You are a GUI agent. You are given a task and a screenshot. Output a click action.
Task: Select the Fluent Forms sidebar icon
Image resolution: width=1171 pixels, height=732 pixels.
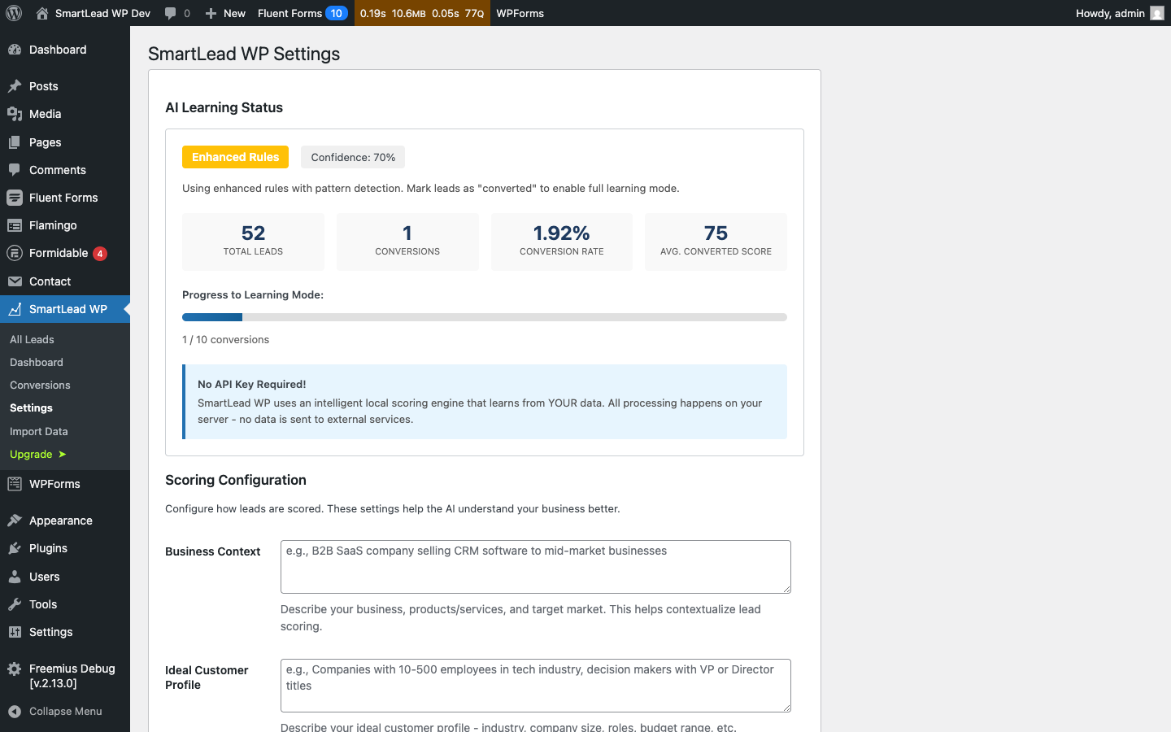point(16,197)
